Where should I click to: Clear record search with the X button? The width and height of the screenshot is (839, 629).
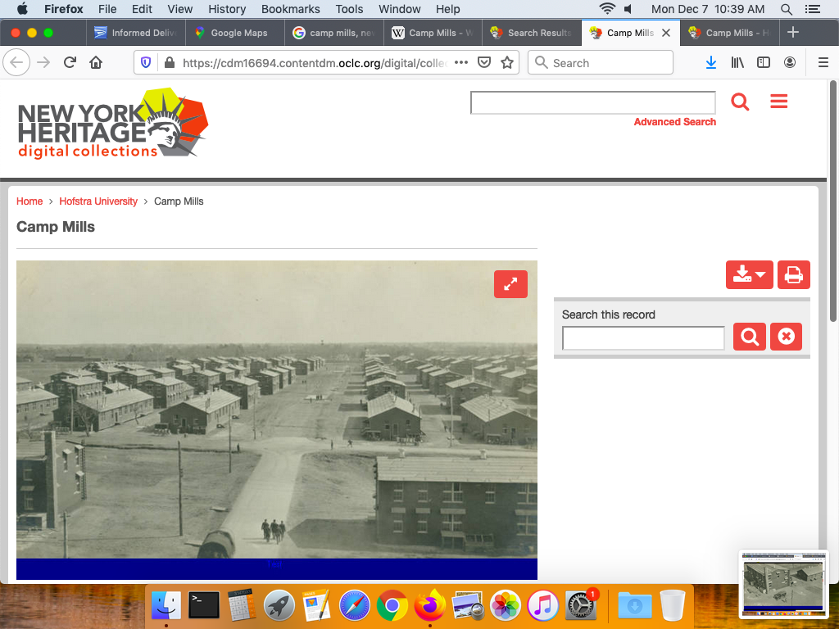click(x=786, y=337)
